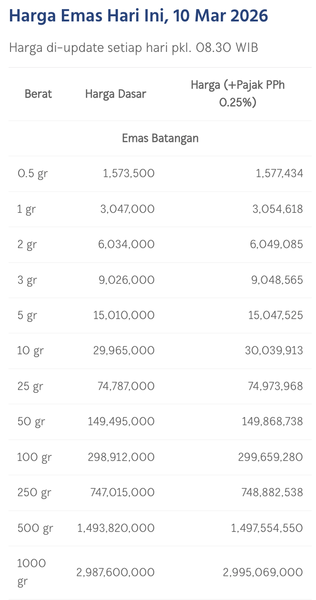The image size is (316, 600).
Task: Select the 1000 gr weight cell
Action: coord(31,572)
